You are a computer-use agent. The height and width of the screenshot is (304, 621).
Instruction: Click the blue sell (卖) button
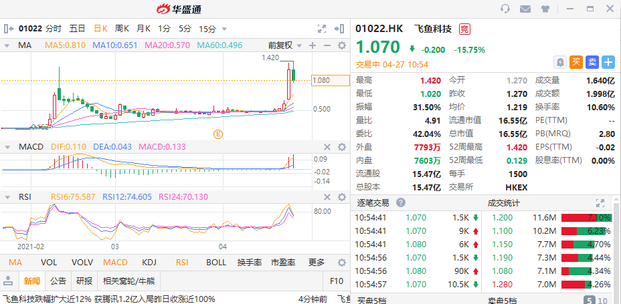(592, 62)
